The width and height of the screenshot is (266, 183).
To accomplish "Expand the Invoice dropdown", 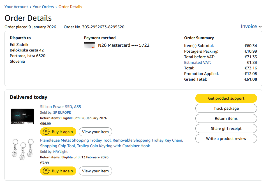I will 251,26.
